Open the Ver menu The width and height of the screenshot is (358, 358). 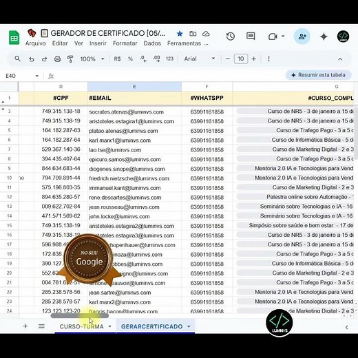pyautogui.click(x=78, y=43)
